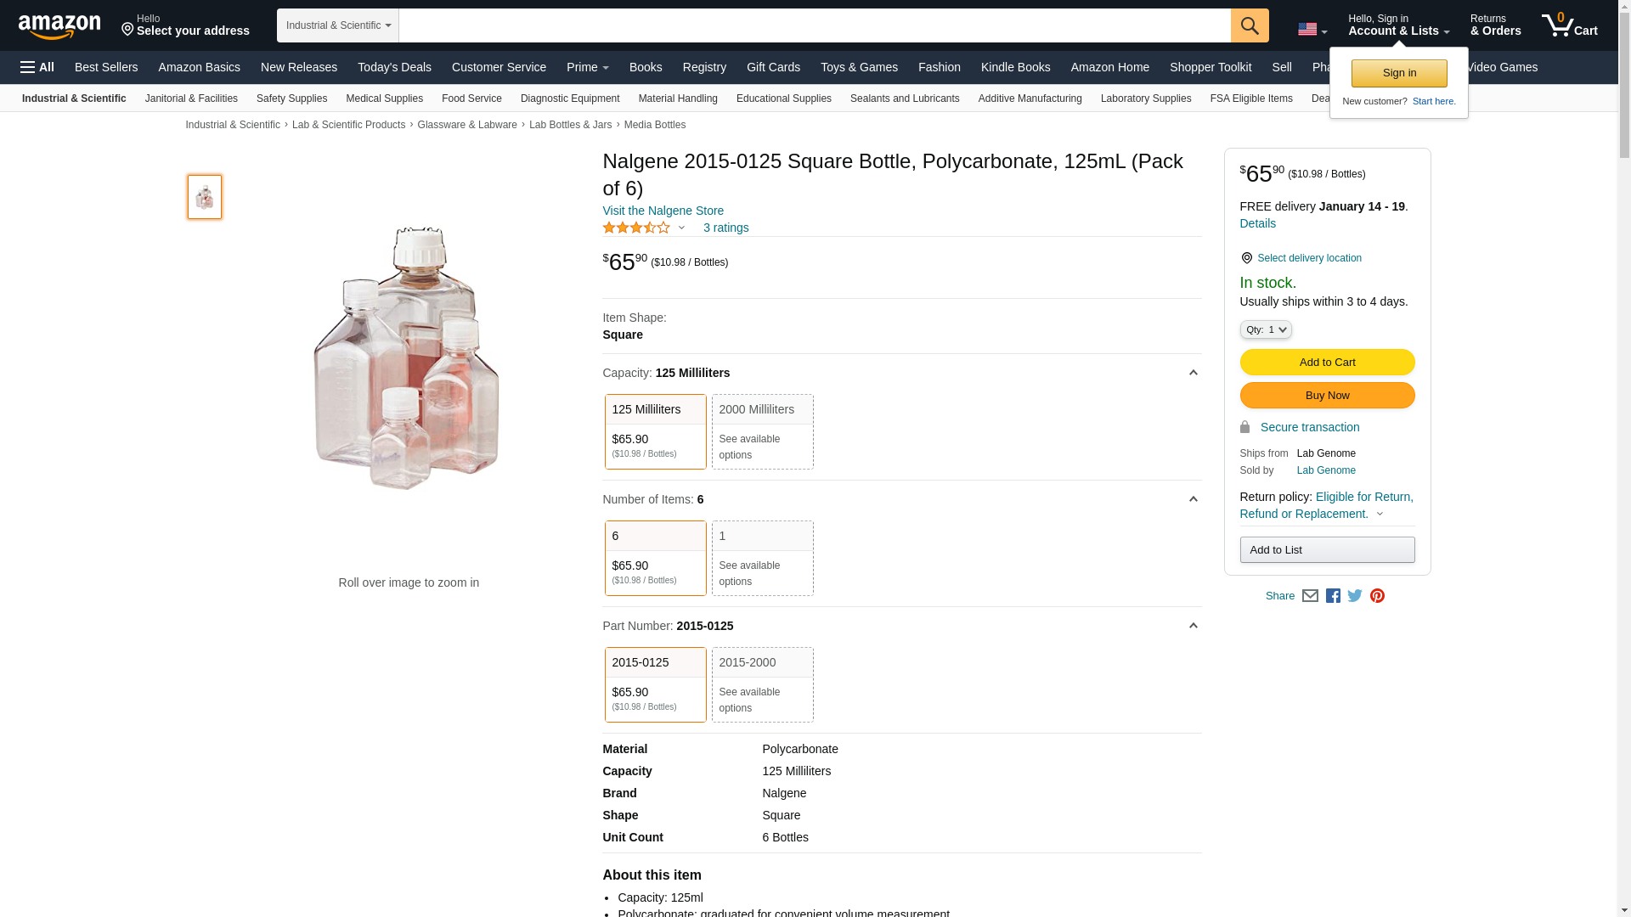This screenshot has width=1631, height=917.
Task: Open the Qty quantity dropdown
Action: 1265,329
